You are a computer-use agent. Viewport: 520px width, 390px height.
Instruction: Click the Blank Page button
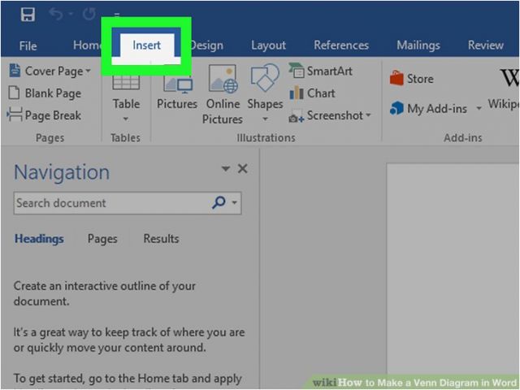pos(45,93)
